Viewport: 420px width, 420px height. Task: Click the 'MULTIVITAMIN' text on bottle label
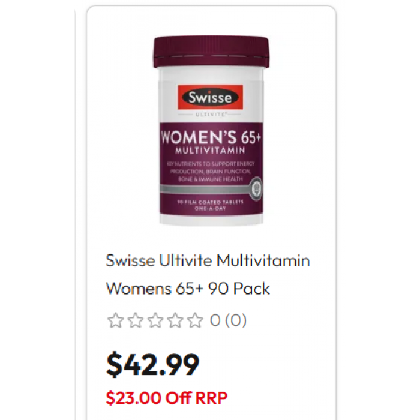pyautogui.click(x=211, y=150)
